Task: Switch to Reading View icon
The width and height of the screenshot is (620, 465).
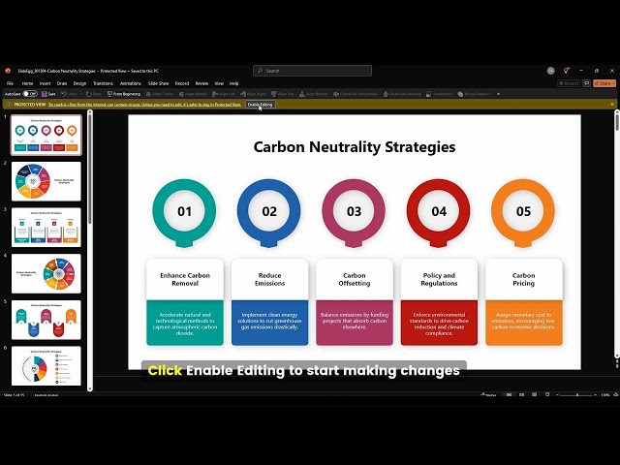Action: pos(534,394)
